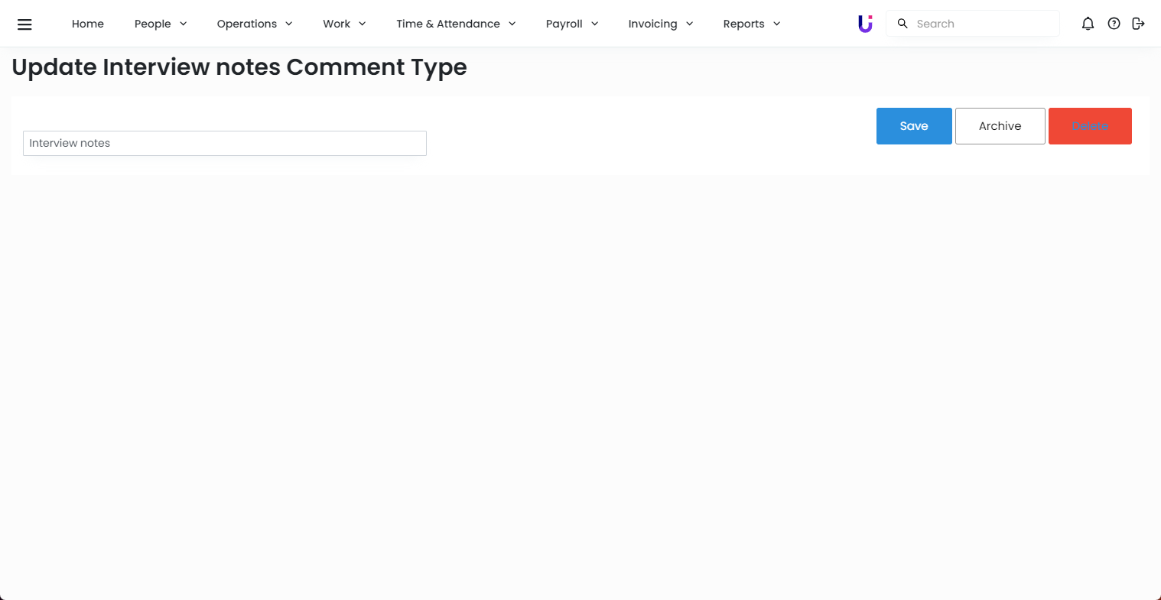Open the notifications bell
The height and width of the screenshot is (600, 1161).
1088,24
